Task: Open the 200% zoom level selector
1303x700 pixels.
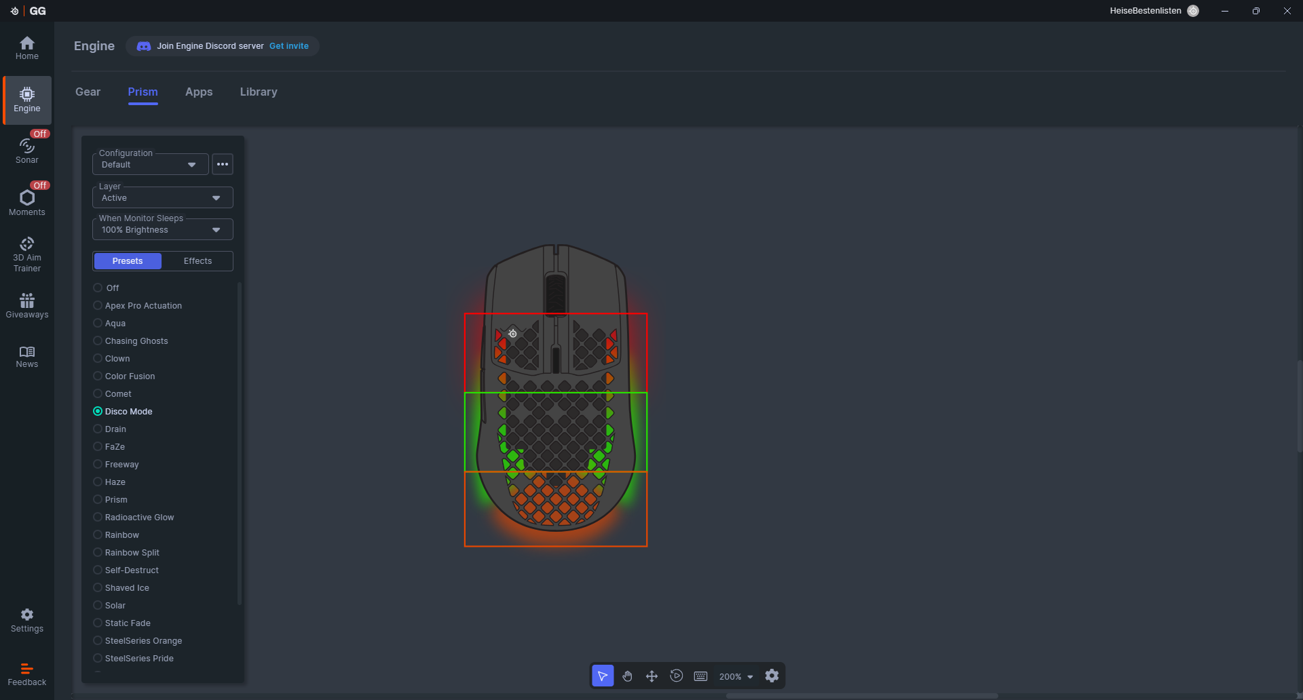Action: tap(736, 677)
